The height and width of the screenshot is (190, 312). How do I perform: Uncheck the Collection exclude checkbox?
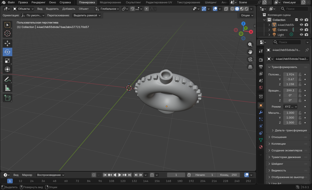pos(296,20)
